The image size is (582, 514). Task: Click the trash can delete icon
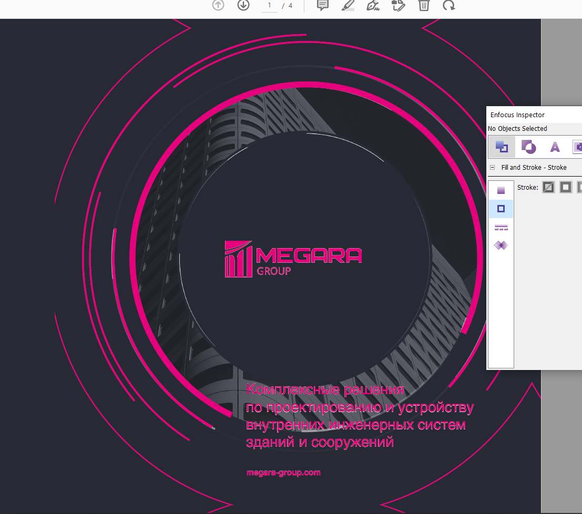[424, 5]
